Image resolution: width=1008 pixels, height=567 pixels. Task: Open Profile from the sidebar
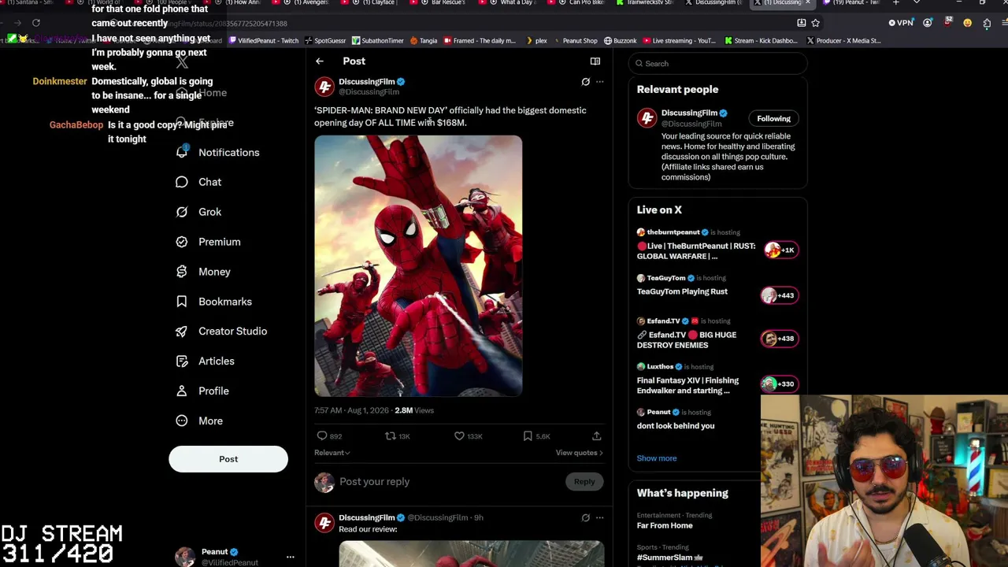(203, 391)
